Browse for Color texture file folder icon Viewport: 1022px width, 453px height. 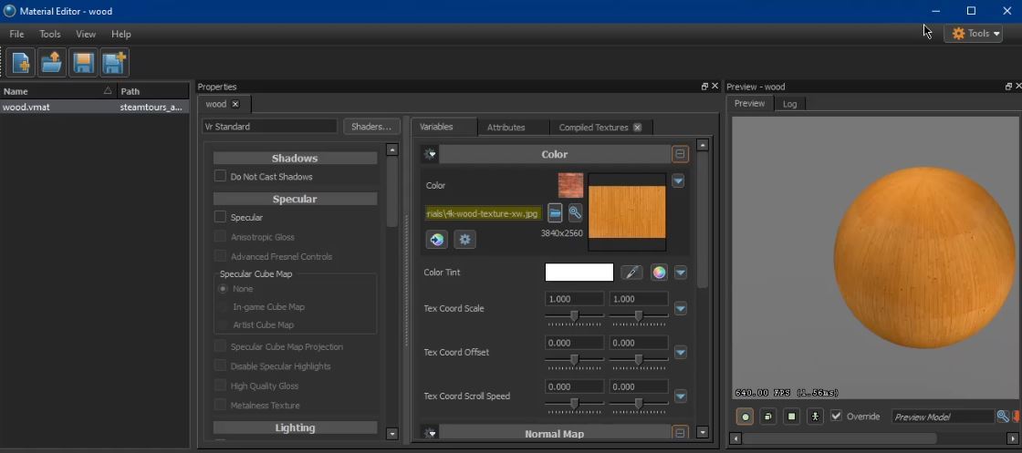[555, 212]
